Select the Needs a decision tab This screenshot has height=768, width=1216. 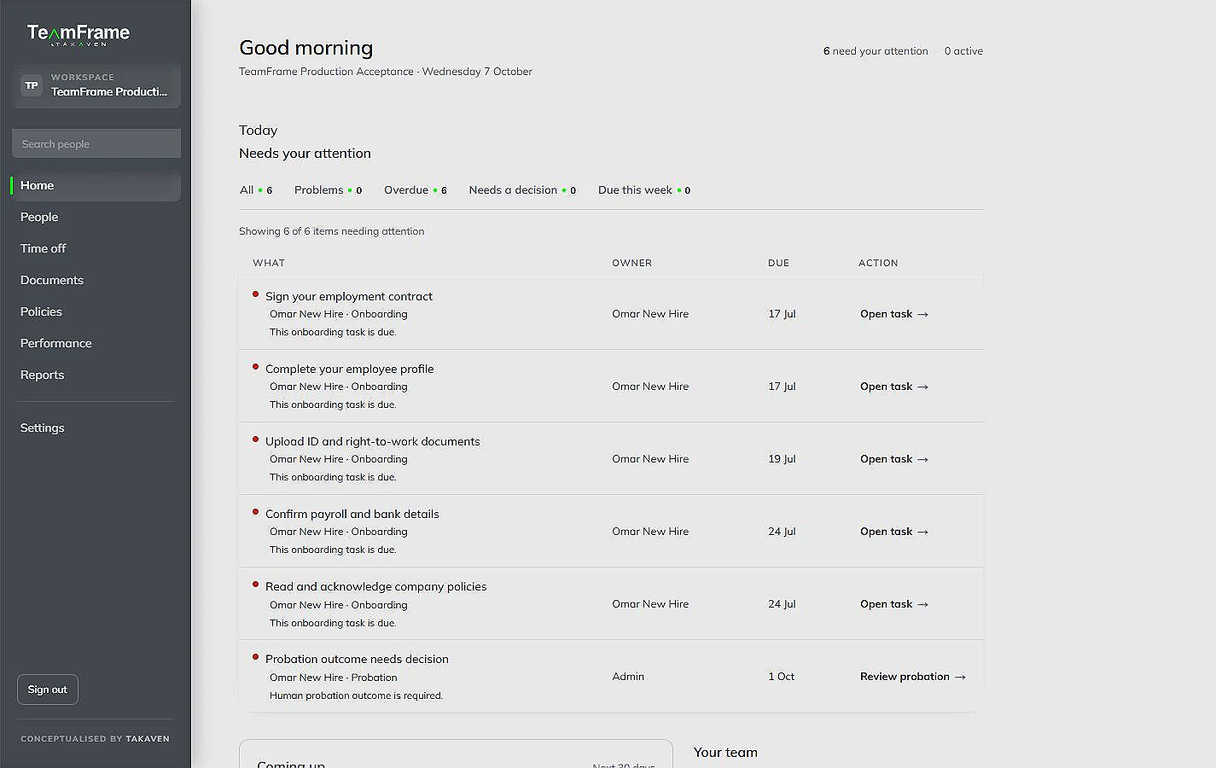(522, 190)
